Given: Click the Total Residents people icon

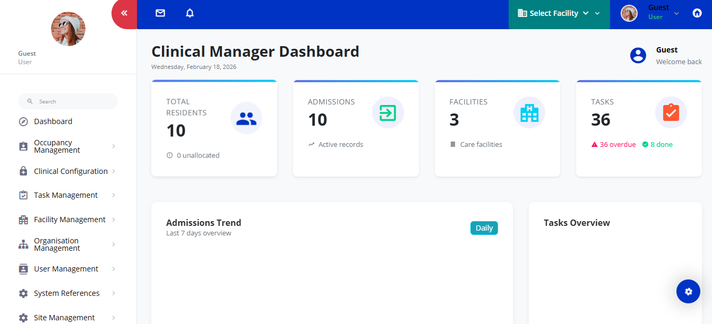Looking at the screenshot, I should coord(246,118).
